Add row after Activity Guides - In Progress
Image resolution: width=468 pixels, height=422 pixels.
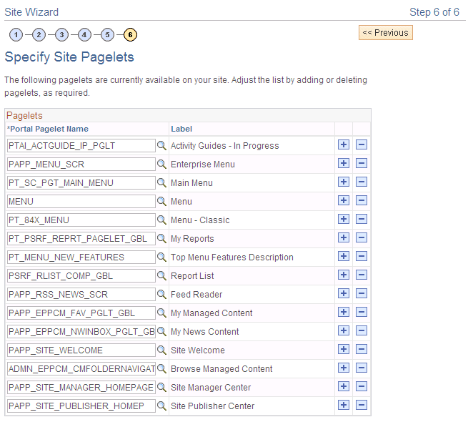coord(344,144)
